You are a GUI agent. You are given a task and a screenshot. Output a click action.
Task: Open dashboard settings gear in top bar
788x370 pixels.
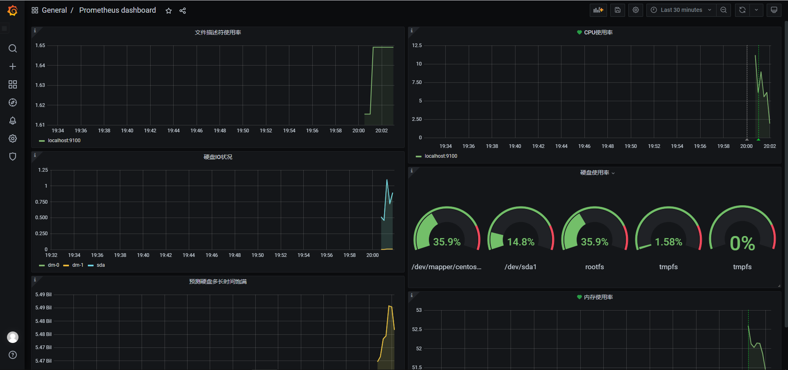pos(636,10)
